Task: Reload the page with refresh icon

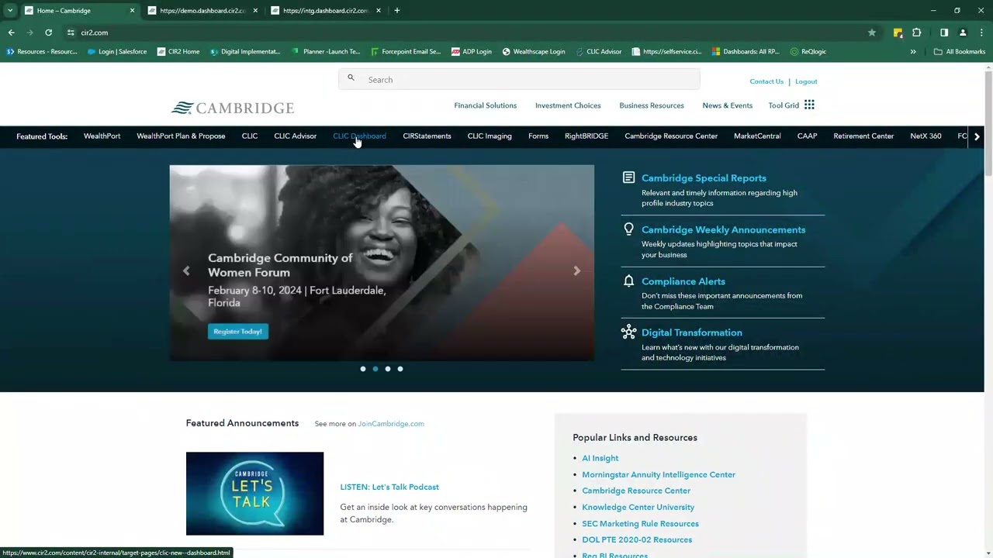Action: [x=48, y=33]
